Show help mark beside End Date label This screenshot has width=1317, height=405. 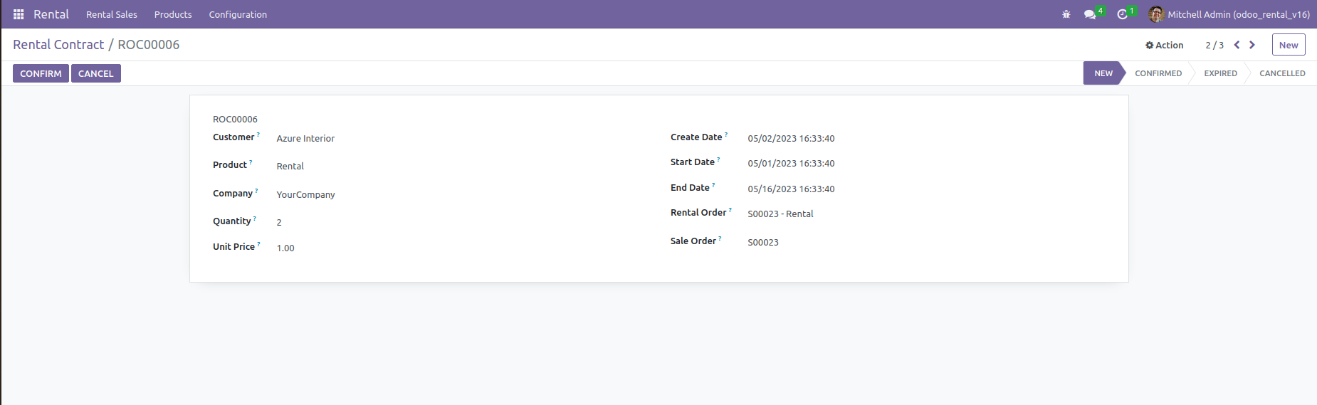click(x=713, y=185)
